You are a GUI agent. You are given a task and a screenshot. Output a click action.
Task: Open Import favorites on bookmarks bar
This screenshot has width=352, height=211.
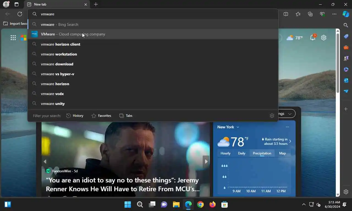(15, 24)
